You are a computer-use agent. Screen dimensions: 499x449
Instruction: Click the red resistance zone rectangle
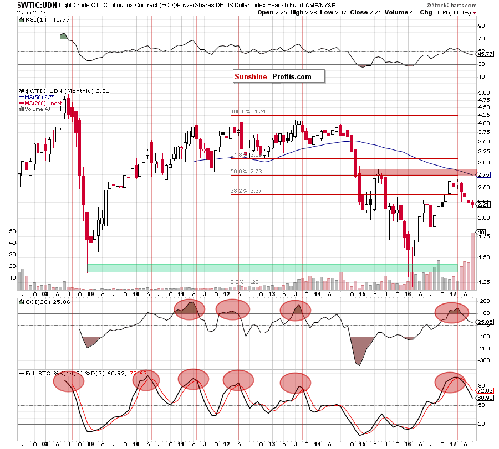[x=418, y=172]
